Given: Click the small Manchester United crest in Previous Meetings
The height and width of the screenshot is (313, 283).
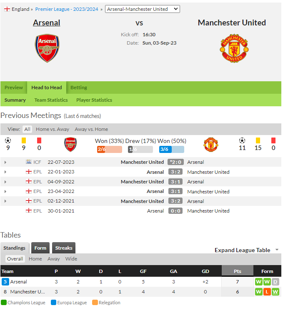Looking at the screenshot, I should point(211,145).
